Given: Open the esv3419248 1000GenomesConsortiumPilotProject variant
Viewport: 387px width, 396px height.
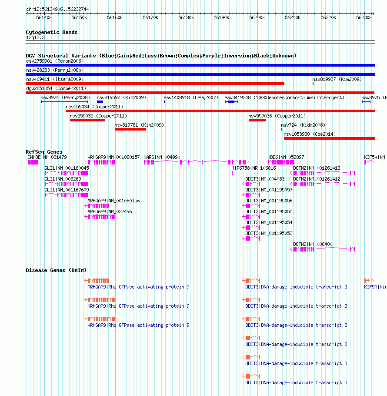Looking at the screenshot, I should coord(231,102).
